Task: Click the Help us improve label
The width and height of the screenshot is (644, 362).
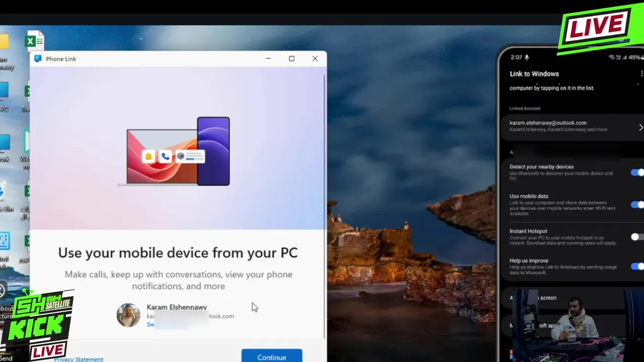Action: 529,260
